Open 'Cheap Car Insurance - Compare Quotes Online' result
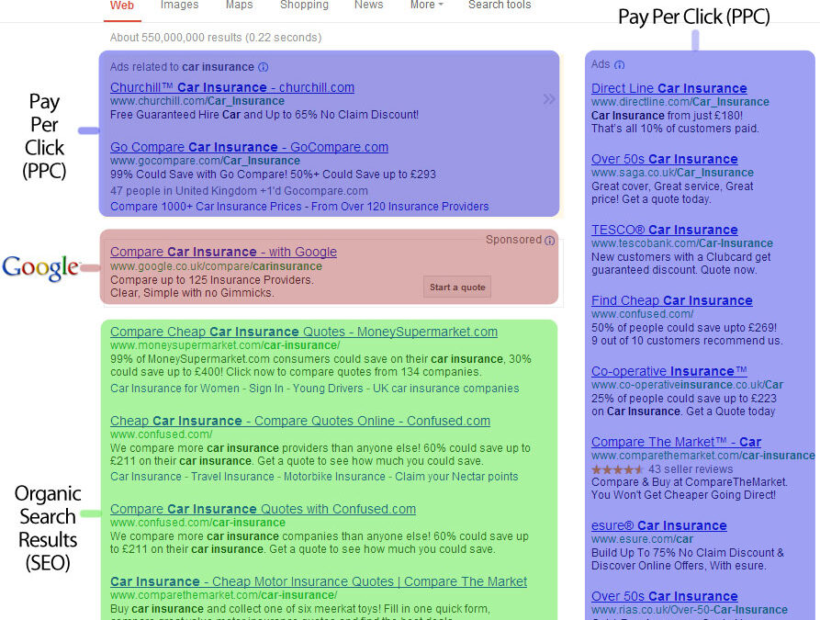The height and width of the screenshot is (620, 820). coord(300,421)
